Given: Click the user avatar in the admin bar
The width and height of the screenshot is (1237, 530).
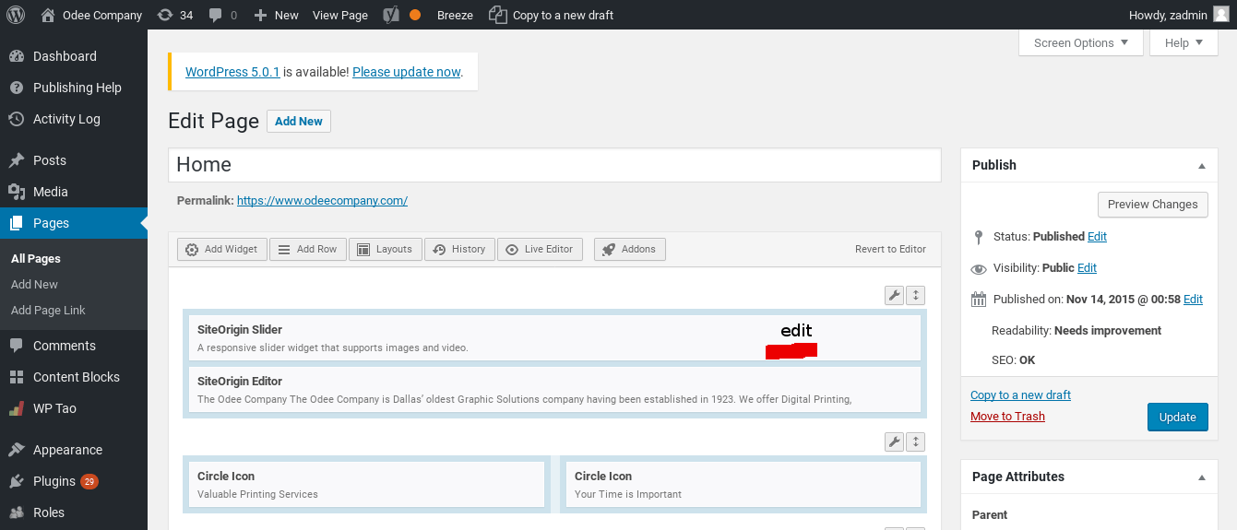Looking at the screenshot, I should (x=1220, y=15).
